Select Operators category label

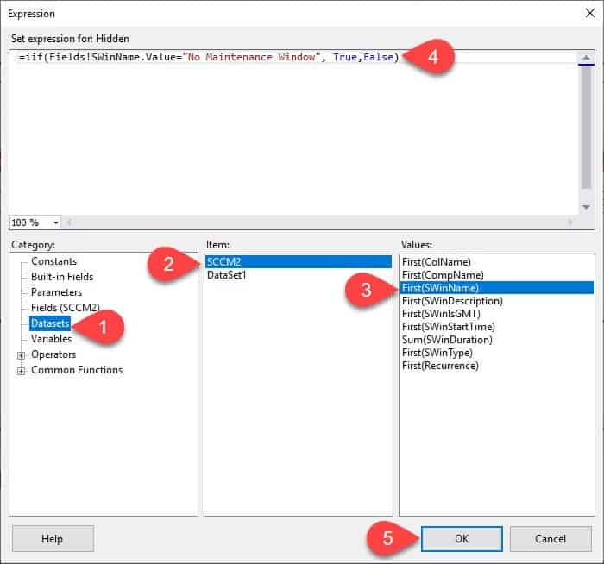point(53,354)
